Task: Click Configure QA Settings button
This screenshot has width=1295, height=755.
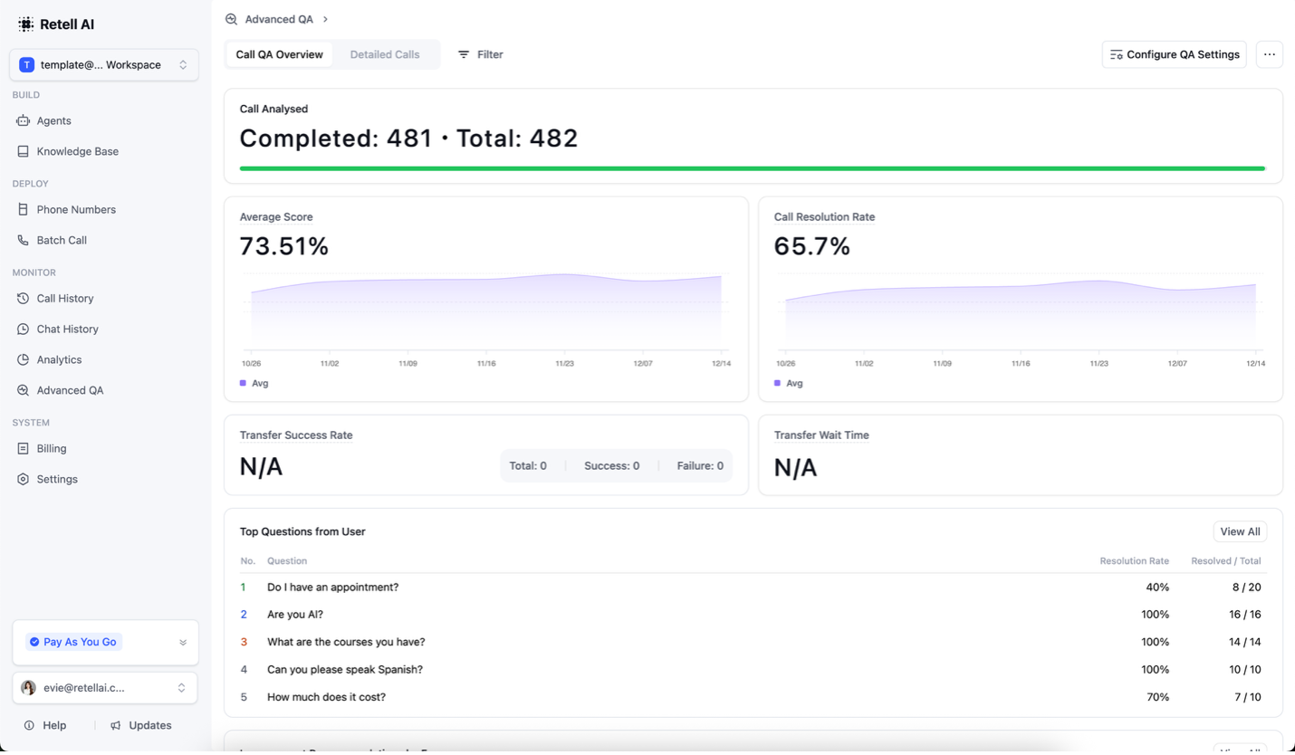Action: (1174, 54)
